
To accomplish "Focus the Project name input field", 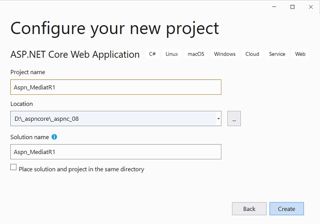I will (x=116, y=87).
